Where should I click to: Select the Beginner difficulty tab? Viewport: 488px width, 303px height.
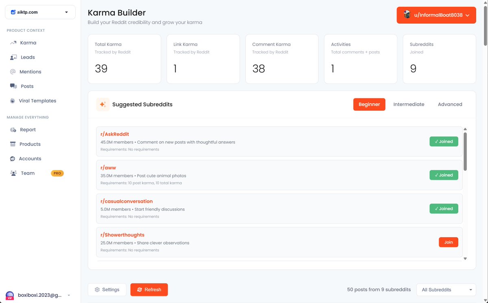[369, 105]
